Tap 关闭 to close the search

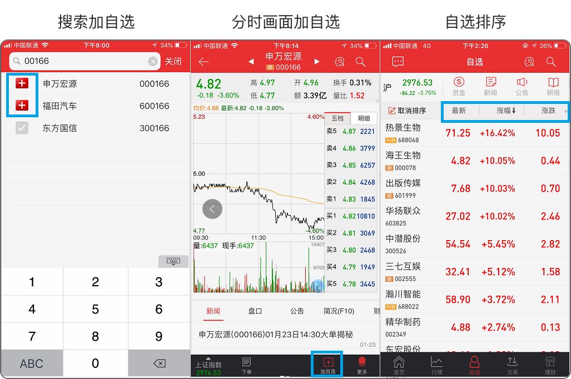click(173, 61)
